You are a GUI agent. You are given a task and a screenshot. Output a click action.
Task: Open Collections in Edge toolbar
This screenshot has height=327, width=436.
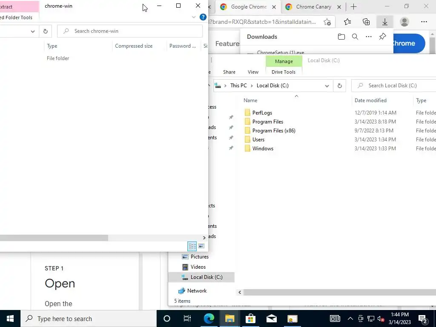click(366, 22)
